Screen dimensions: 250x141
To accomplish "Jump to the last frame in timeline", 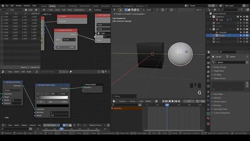I will pyautogui.click(x=179, y=101).
